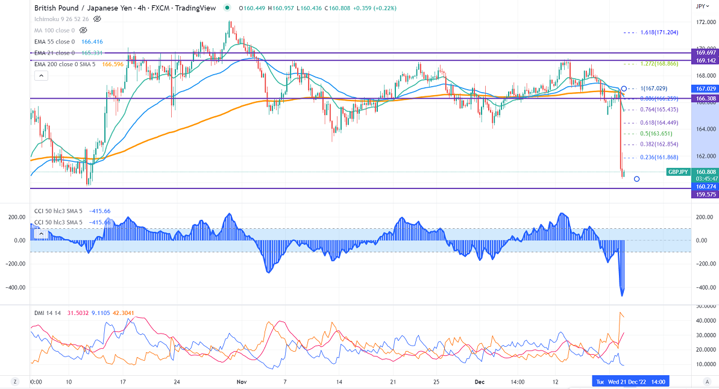The image size is (719, 389).
Task: Click the DMI value 31.5032
Action: 78,313
